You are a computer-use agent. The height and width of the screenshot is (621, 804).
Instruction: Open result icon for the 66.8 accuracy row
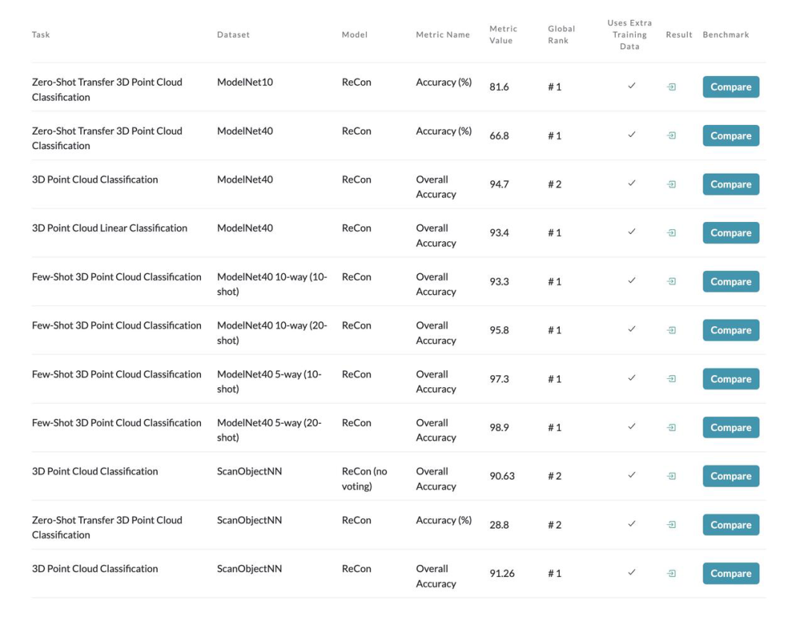pyautogui.click(x=671, y=136)
